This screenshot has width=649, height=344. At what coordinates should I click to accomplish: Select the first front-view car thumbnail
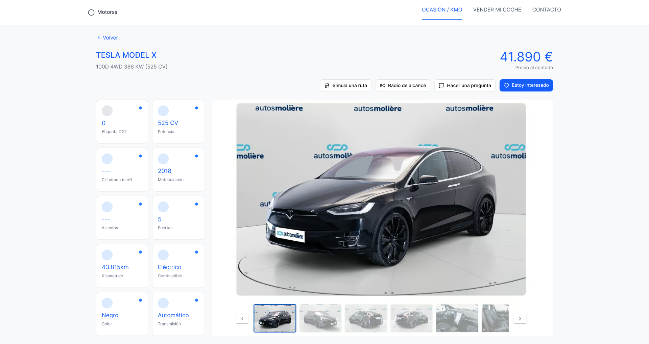(x=275, y=318)
